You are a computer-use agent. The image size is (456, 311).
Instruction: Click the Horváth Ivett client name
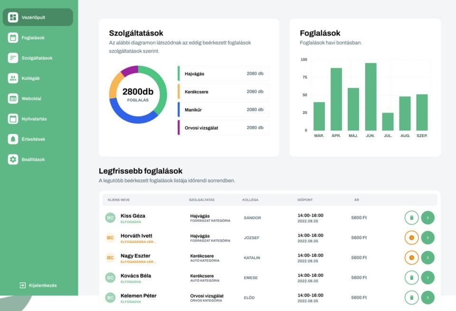point(136,236)
